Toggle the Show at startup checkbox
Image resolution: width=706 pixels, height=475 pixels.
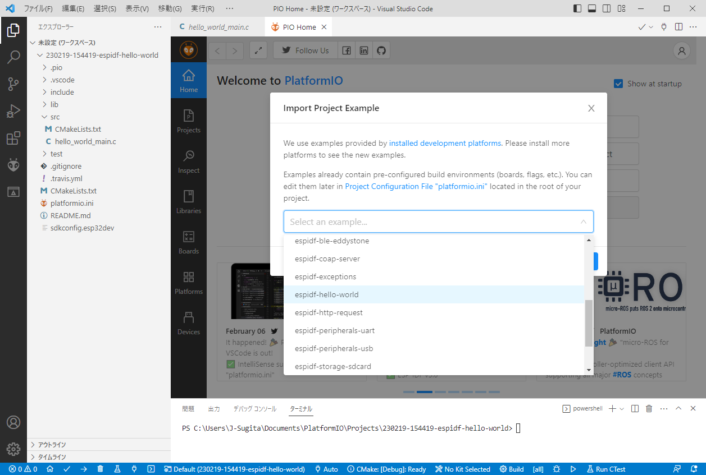(x=618, y=84)
